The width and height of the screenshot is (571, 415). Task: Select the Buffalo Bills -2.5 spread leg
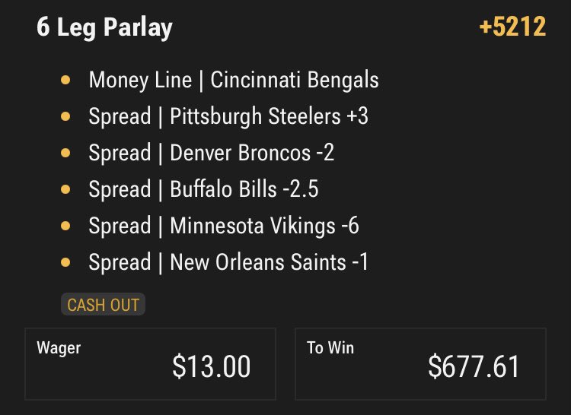[x=203, y=189]
